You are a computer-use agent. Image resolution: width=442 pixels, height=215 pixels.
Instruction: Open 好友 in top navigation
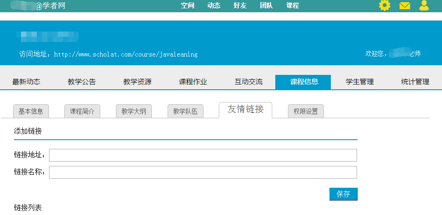click(240, 6)
